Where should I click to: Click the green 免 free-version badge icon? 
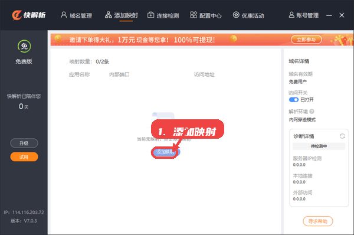(24, 46)
